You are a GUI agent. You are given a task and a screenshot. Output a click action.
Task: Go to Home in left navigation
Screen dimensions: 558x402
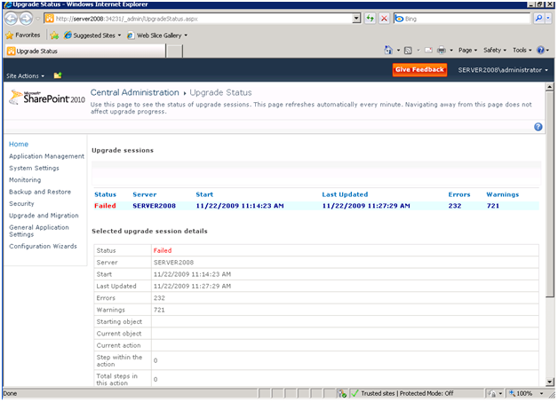(19, 144)
